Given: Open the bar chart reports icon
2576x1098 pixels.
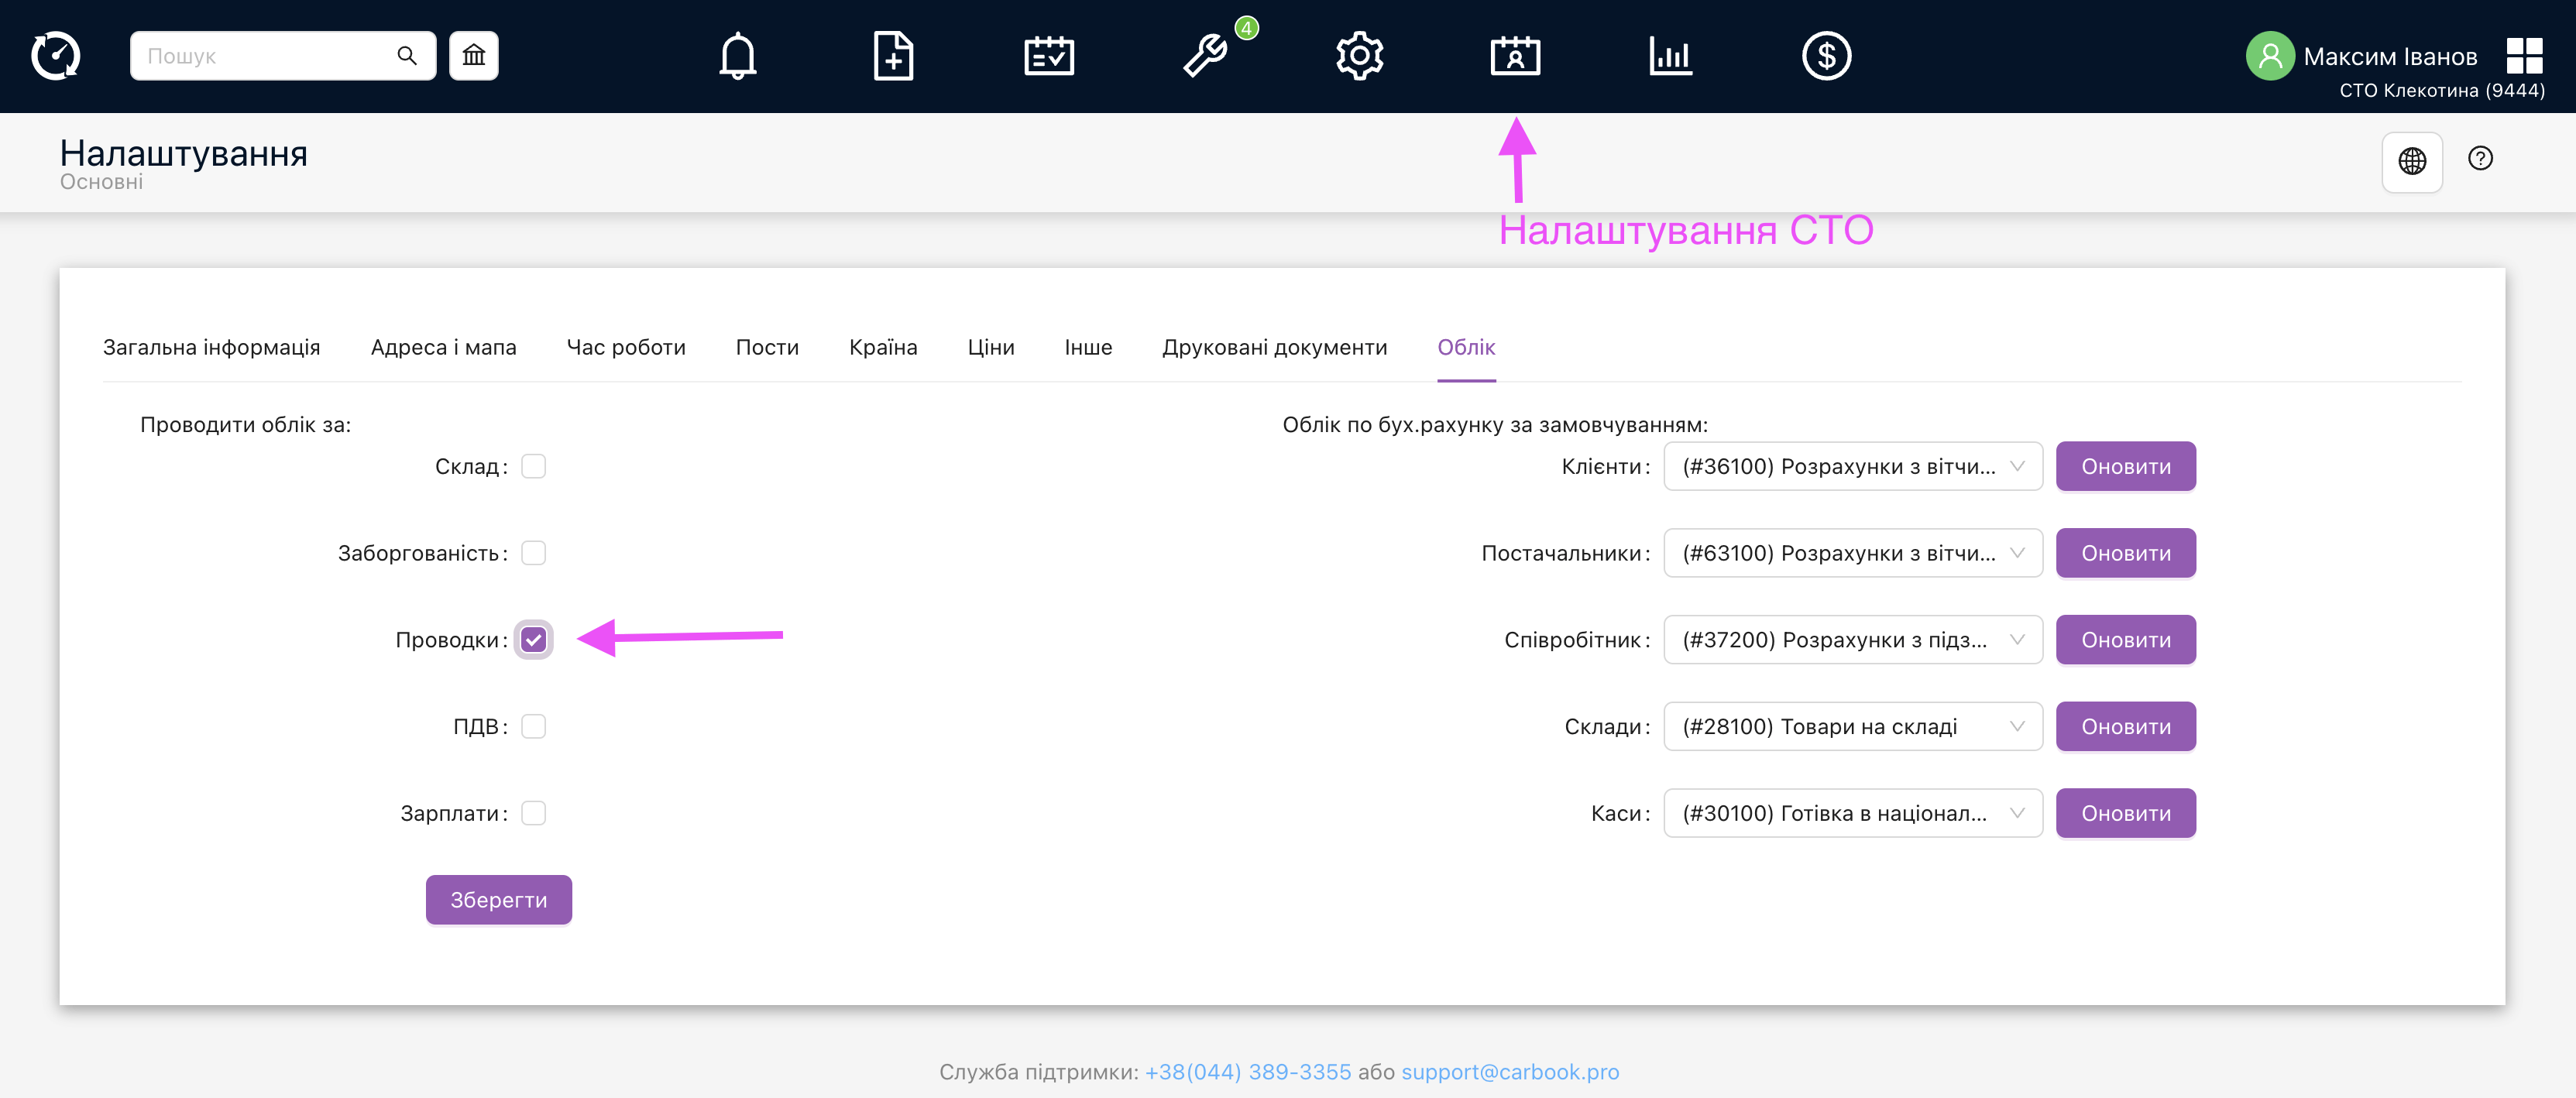Looking at the screenshot, I should 1670,56.
